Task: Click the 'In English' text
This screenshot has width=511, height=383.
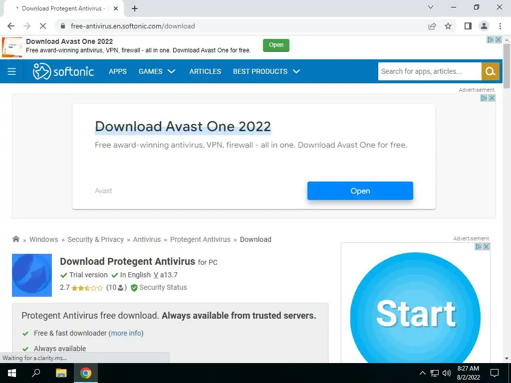Action: [135, 275]
